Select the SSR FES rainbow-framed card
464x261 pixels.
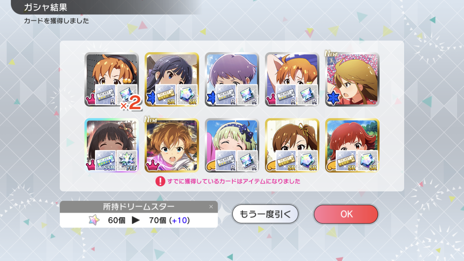(112, 145)
